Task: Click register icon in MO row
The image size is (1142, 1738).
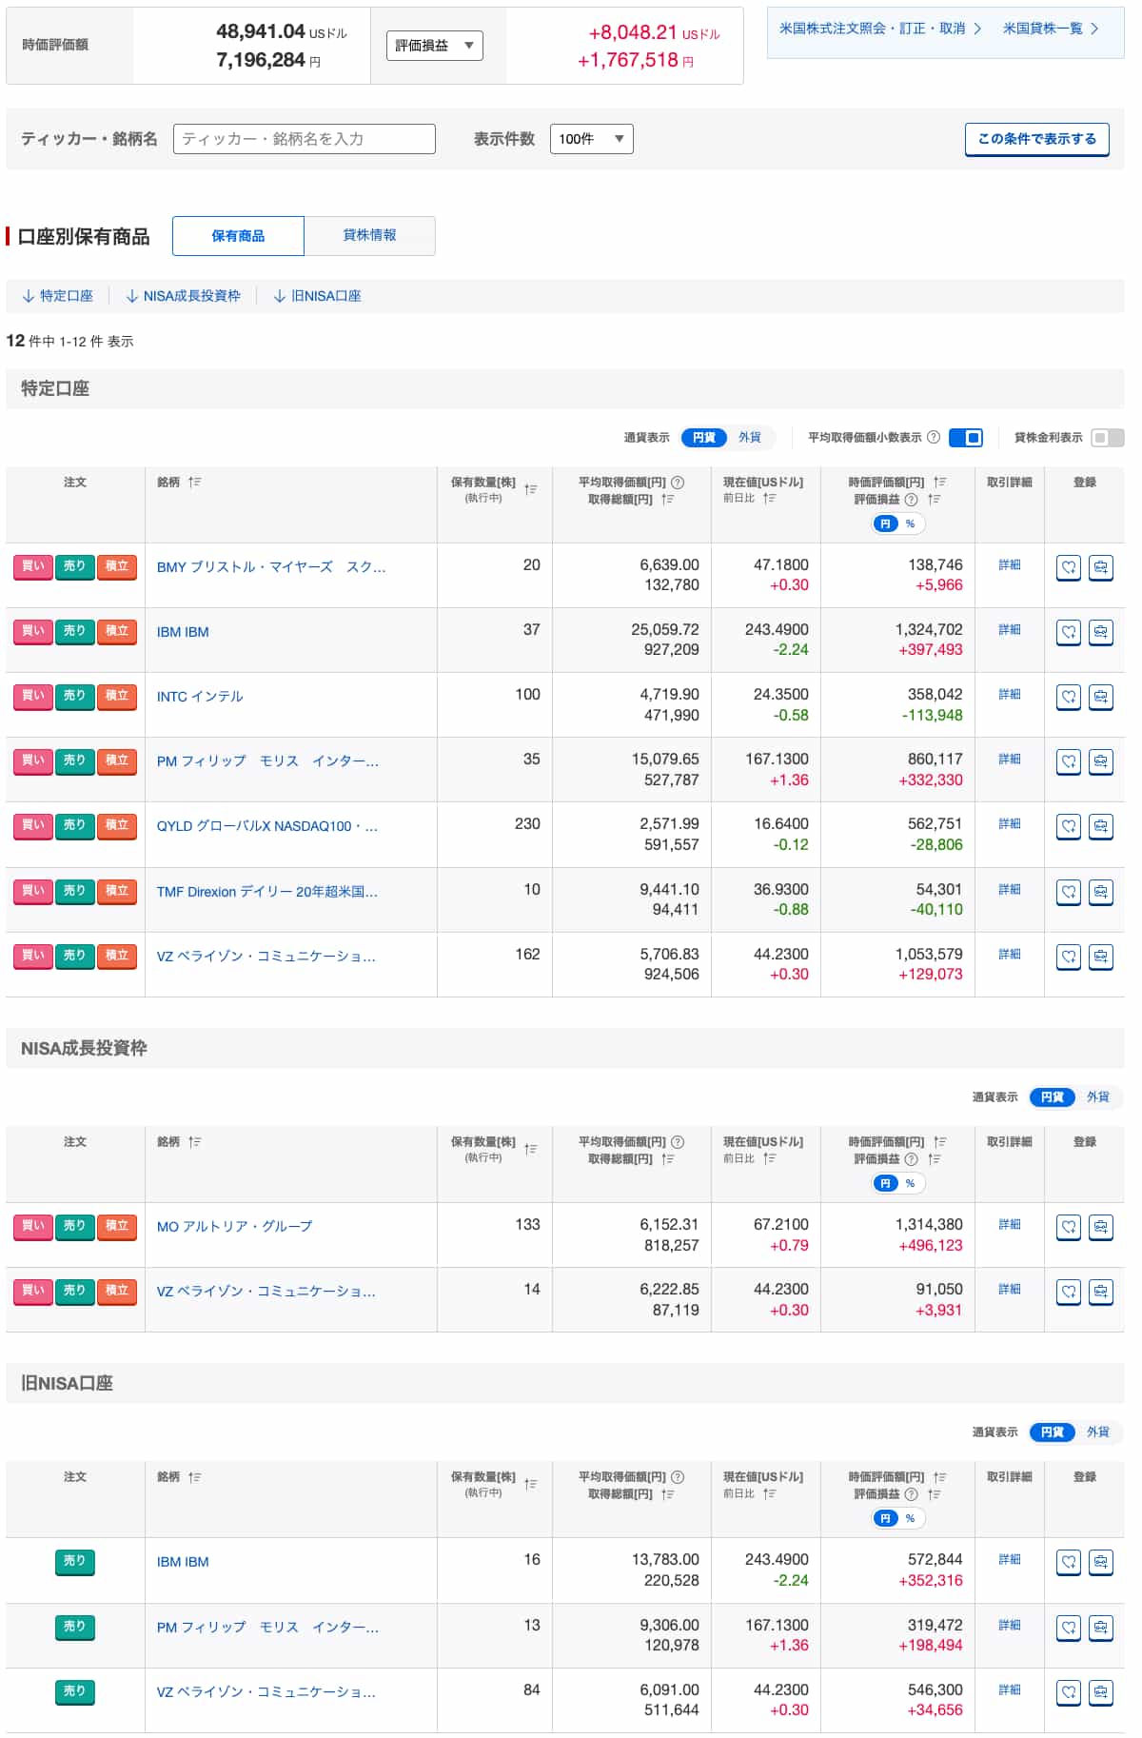Action: (x=1100, y=1227)
